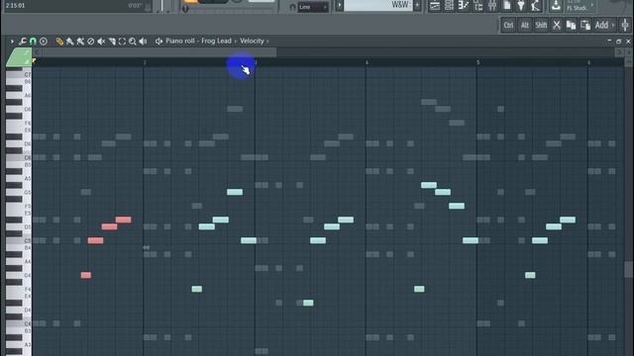Click the green channel color corner tab

tap(19, 57)
